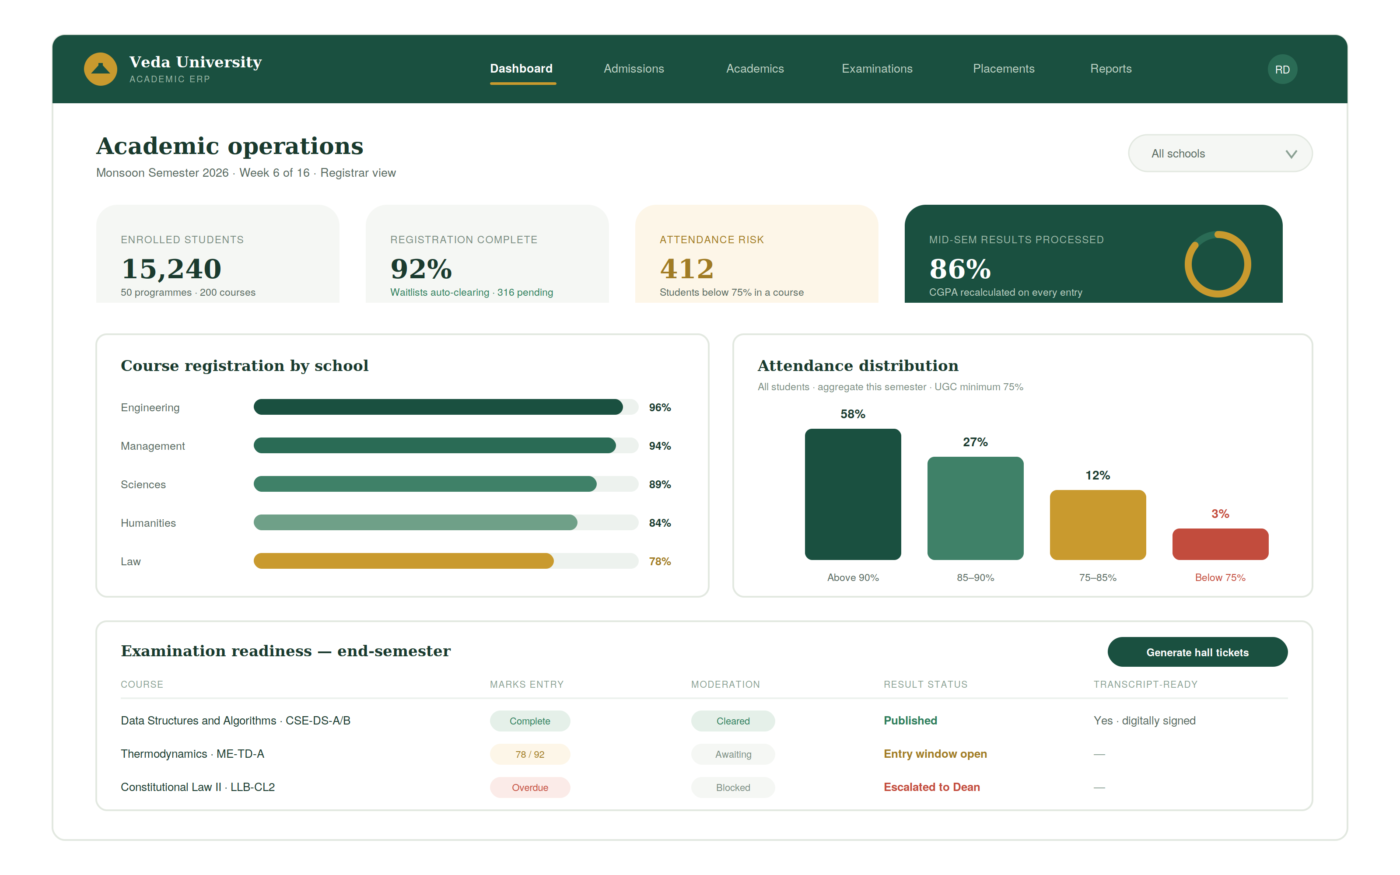Click the 78% Law value
This screenshot has height=875, width=1400.
coord(659,561)
